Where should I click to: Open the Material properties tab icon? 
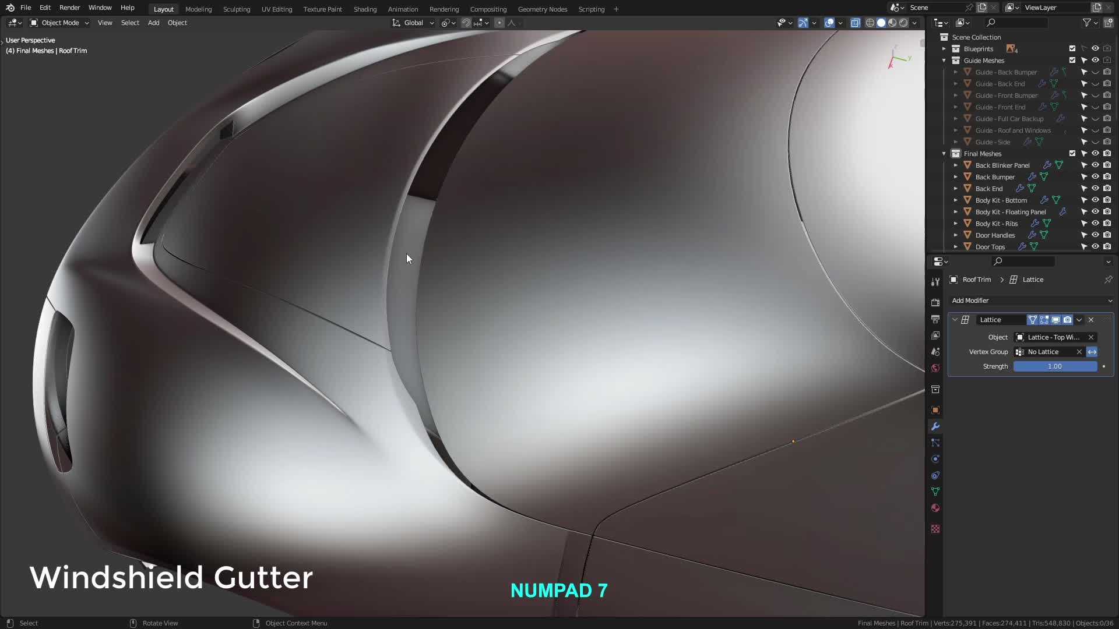tap(935, 508)
